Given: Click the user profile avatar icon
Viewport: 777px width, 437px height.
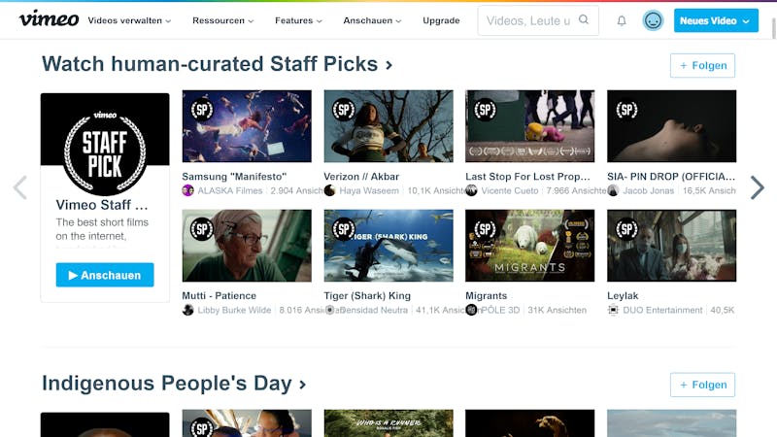Looking at the screenshot, I should [653, 20].
